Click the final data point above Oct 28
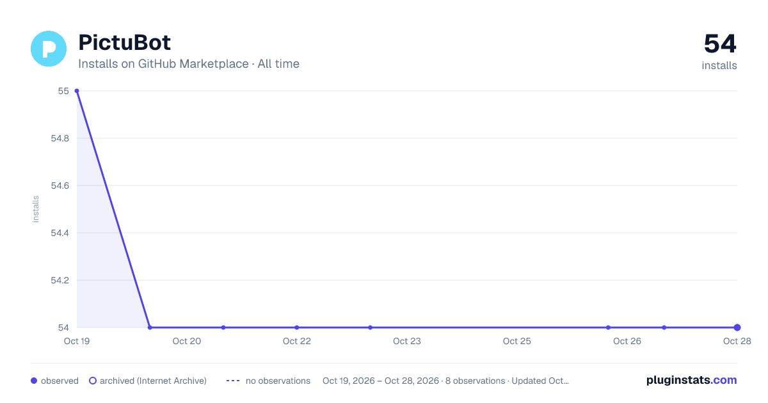 [737, 328]
